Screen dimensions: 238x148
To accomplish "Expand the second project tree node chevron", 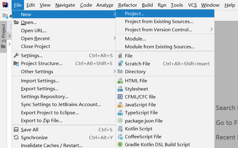I will coord(9,44).
